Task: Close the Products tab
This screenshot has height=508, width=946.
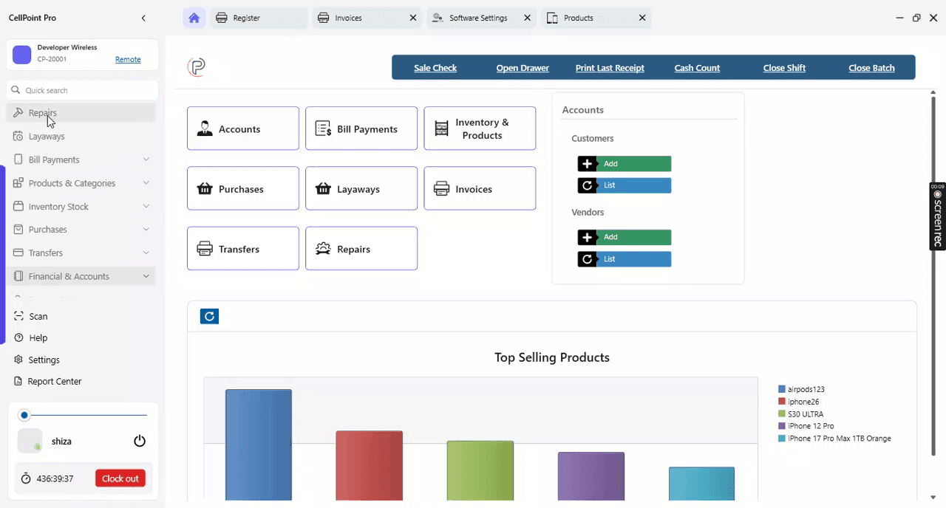Action: [642, 18]
